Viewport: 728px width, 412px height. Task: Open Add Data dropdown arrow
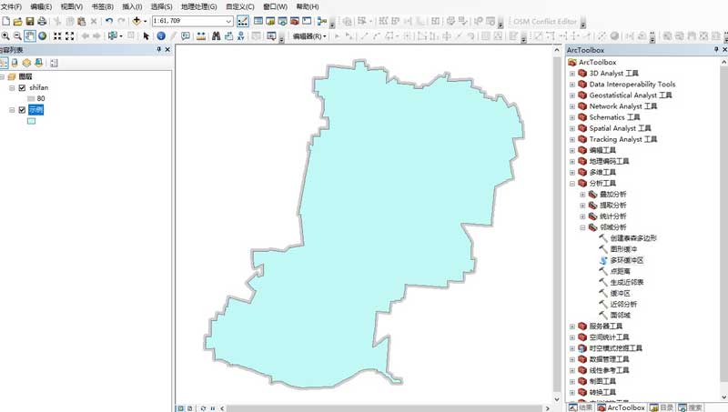(x=145, y=21)
